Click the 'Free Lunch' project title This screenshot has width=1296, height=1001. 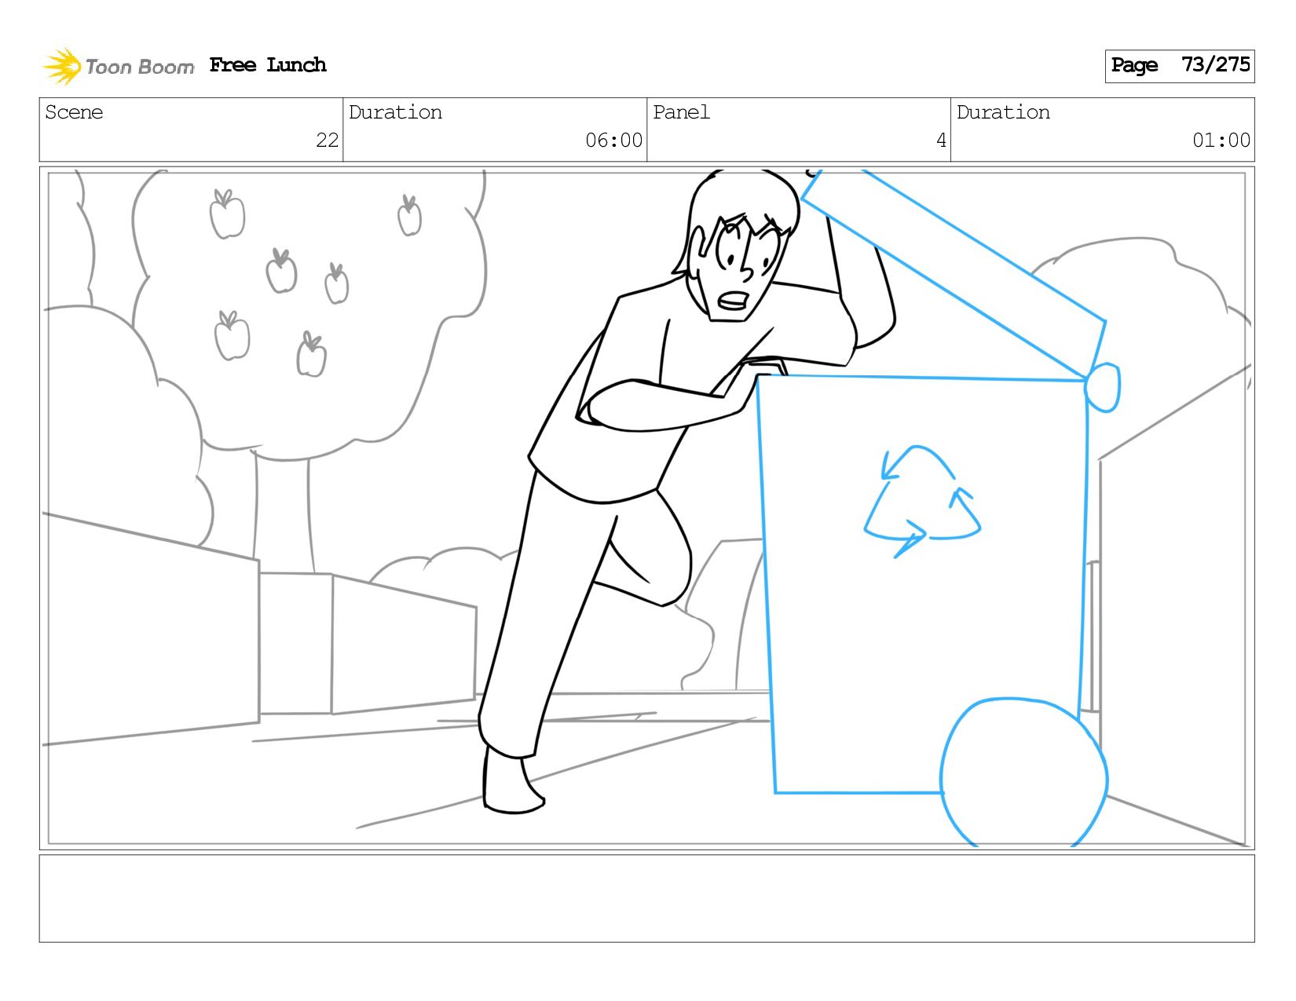click(x=268, y=65)
